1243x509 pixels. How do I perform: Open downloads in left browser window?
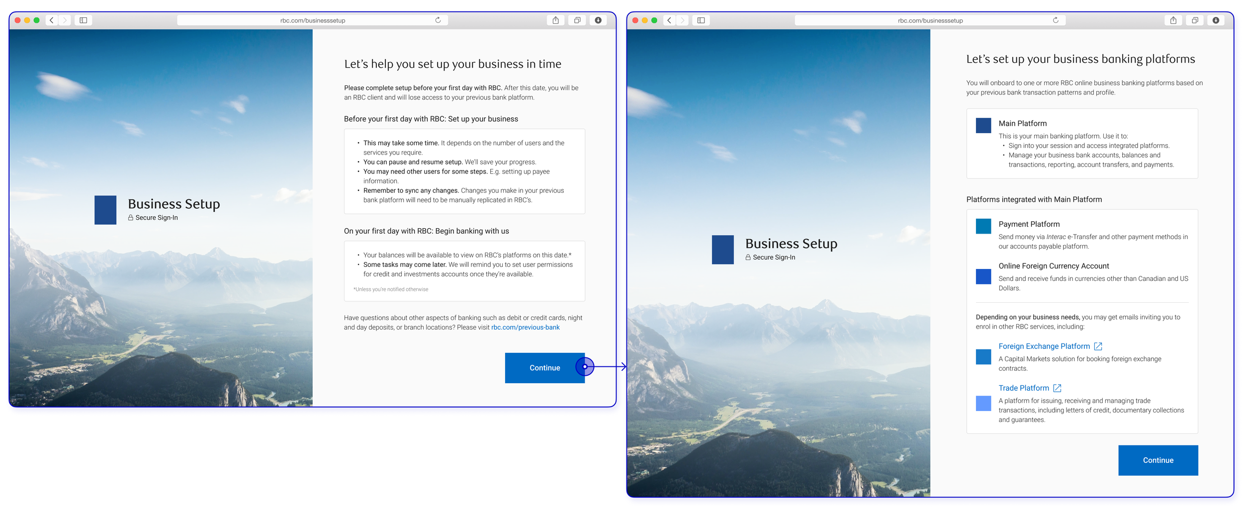[x=598, y=20]
